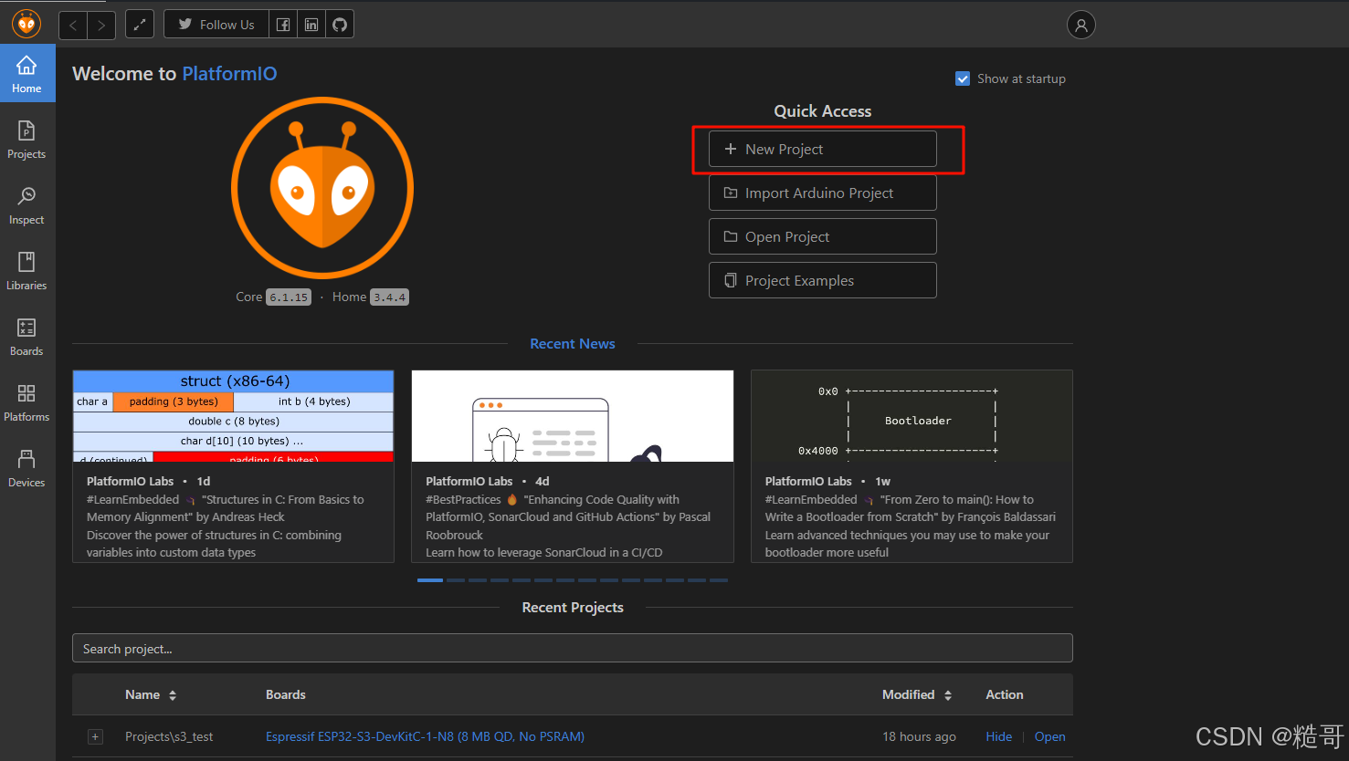Open the s3_test project via Open link
The width and height of the screenshot is (1349, 761).
coord(1049,736)
